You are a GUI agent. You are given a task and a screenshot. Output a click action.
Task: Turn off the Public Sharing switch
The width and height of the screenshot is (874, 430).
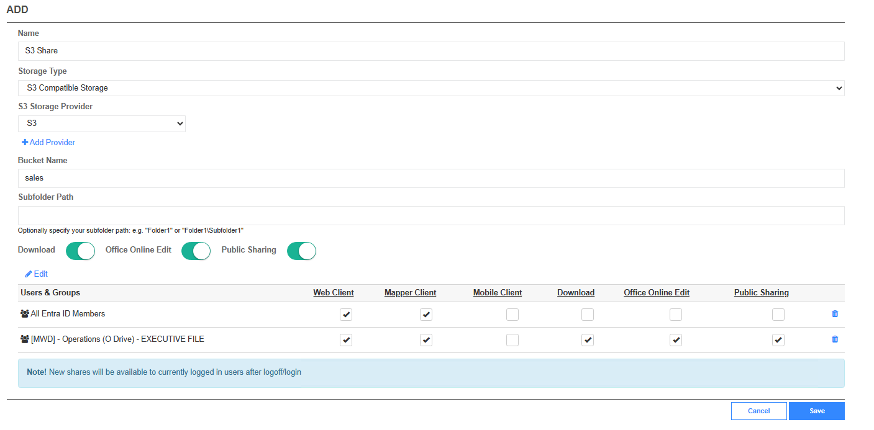301,251
